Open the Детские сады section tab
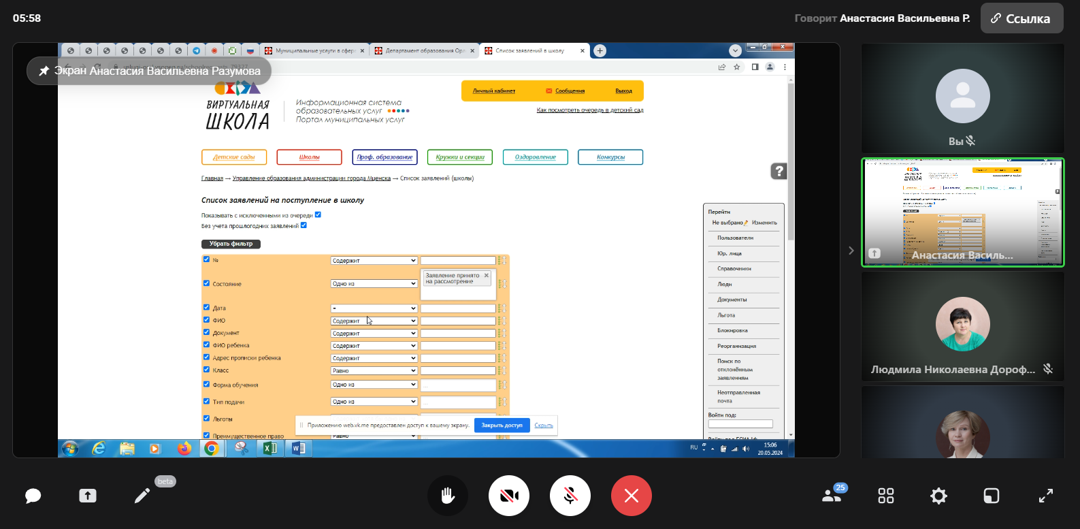1080x529 pixels. coord(234,157)
